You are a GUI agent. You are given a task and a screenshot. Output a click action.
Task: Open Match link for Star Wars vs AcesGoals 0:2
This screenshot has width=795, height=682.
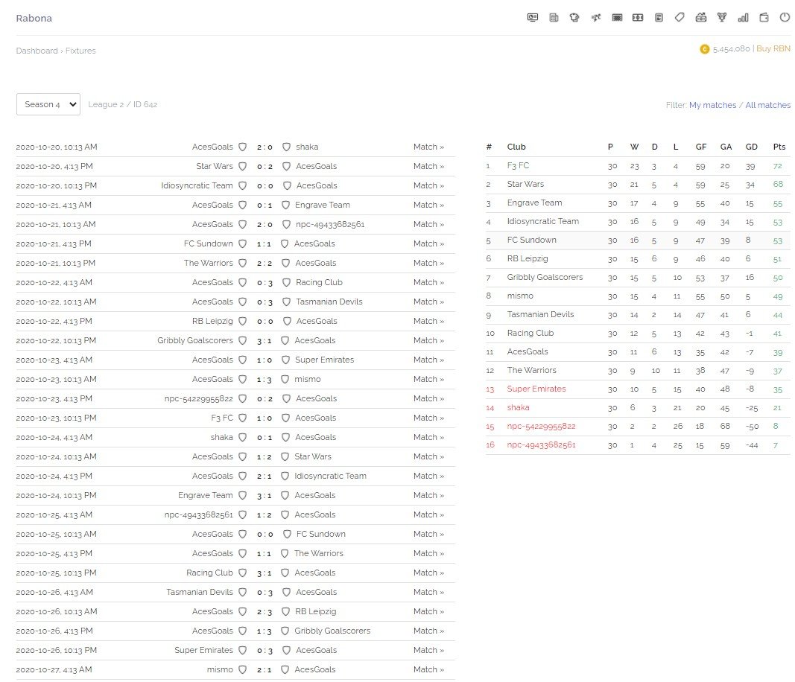[428, 166]
